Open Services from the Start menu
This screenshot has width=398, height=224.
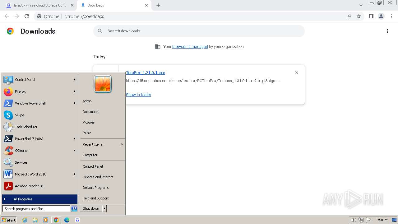(39, 162)
